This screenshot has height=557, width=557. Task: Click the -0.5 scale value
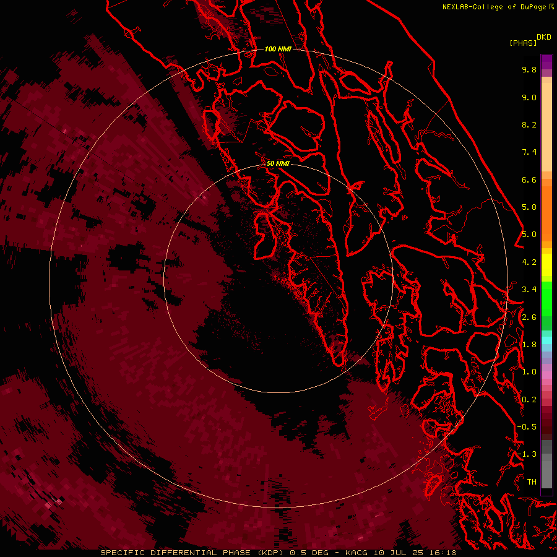[527, 427]
